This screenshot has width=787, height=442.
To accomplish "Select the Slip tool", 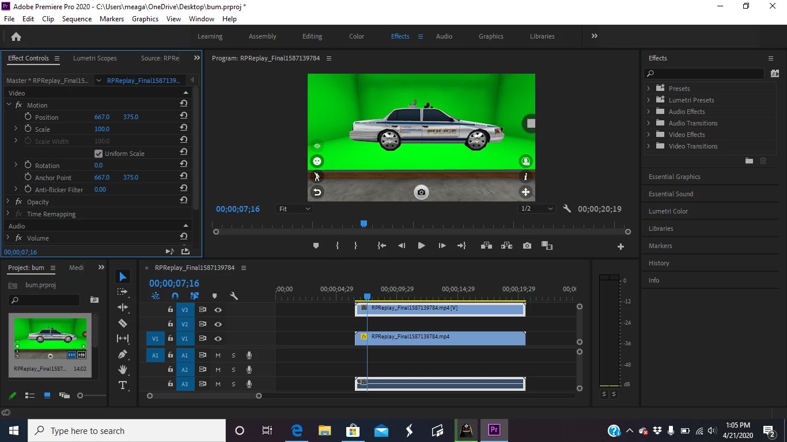I will [123, 338].
